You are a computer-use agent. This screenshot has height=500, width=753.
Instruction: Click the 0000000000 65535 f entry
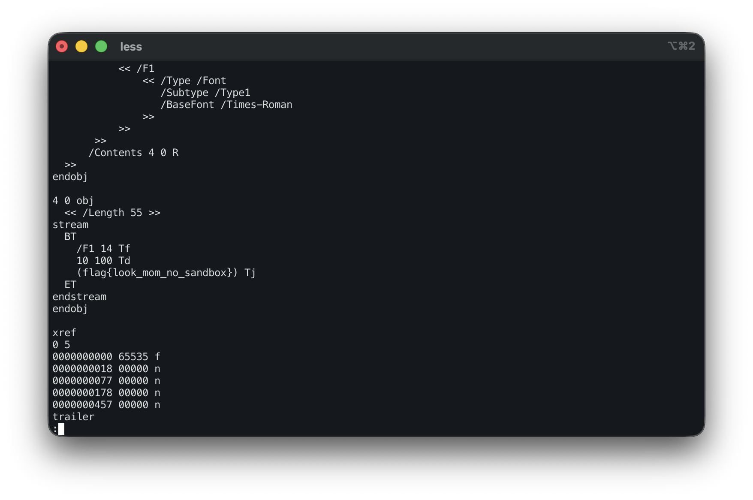click(x=106, y=357)
